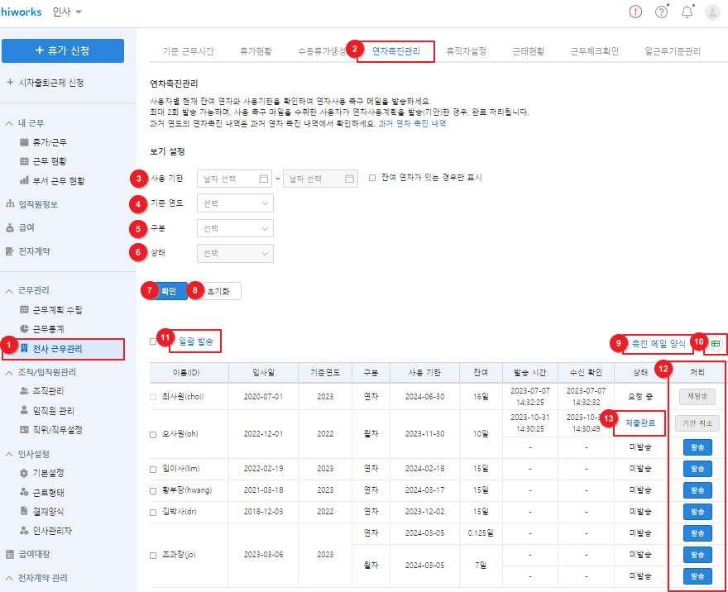
Task: Open the 구분 dropdown
Action: [235, 228]
